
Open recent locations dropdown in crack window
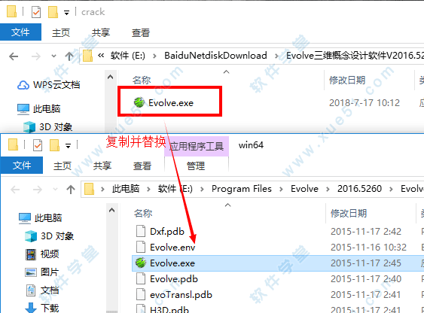[53, 56]
